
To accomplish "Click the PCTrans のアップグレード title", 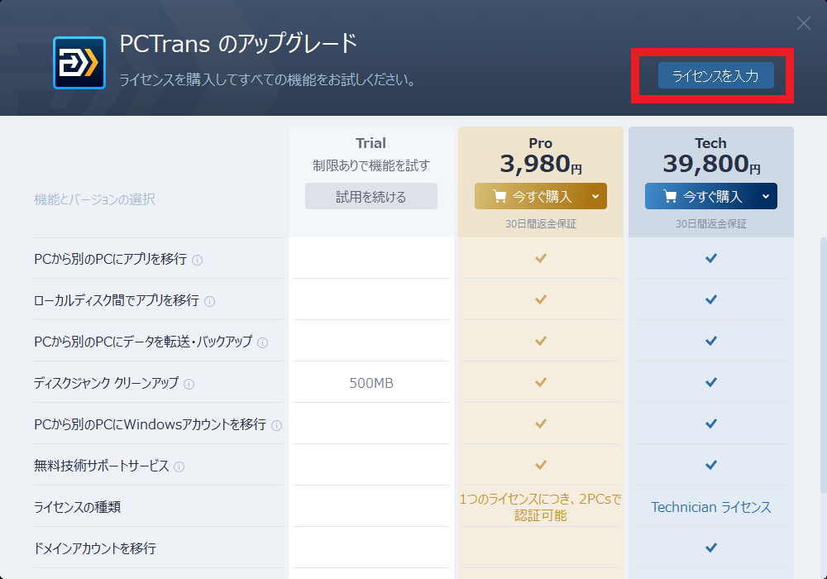I will 238,44.
